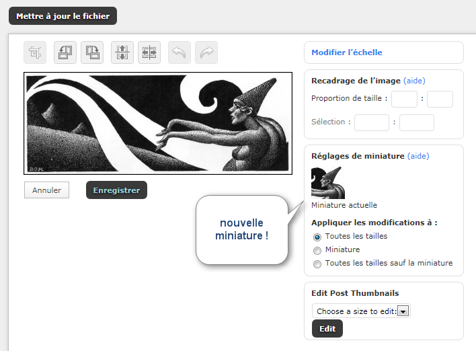
Task: Redo the last image edit
Action: click(206, 52)
